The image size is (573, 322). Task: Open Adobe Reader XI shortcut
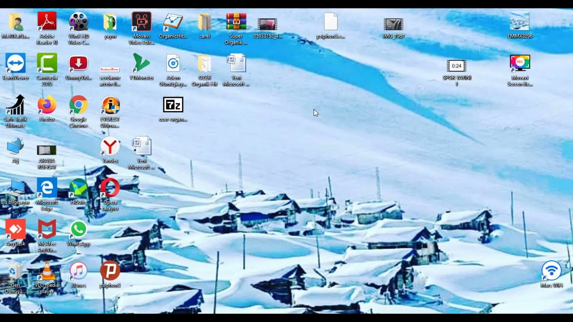(47, 21)
